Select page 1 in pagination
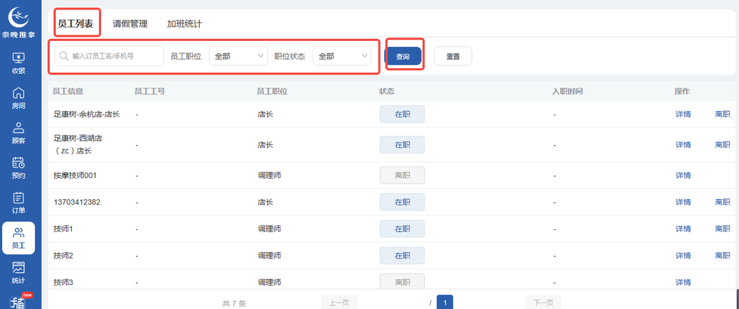The width and height of the screenshot is (739, 309). pyautogui.click(x=445, y=302)
